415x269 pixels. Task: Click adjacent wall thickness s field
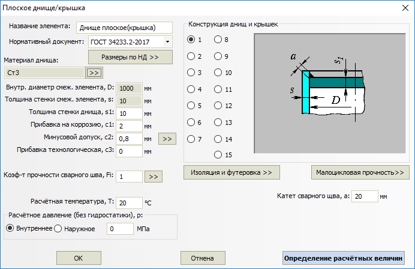129,101
